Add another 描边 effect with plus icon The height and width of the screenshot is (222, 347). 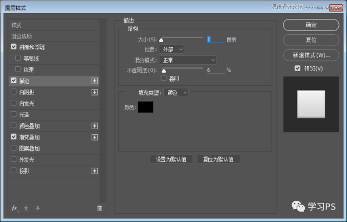[x=95, y=80]
